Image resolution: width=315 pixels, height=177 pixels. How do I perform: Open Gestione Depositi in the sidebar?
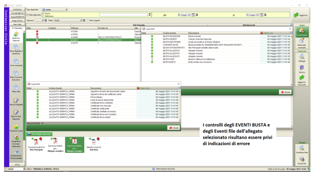pos(16,36)
